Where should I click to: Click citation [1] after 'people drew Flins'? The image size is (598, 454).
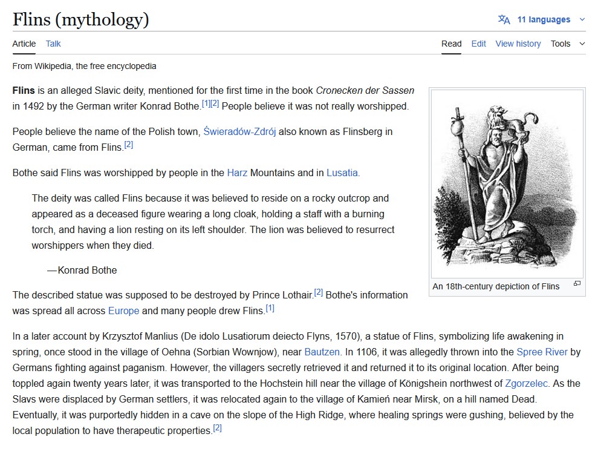270,308
